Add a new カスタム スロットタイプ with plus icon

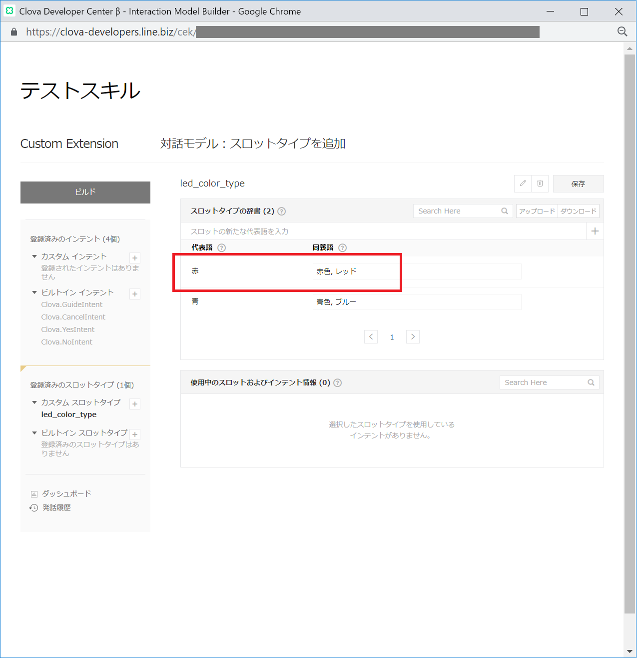(x=135, y=404)
